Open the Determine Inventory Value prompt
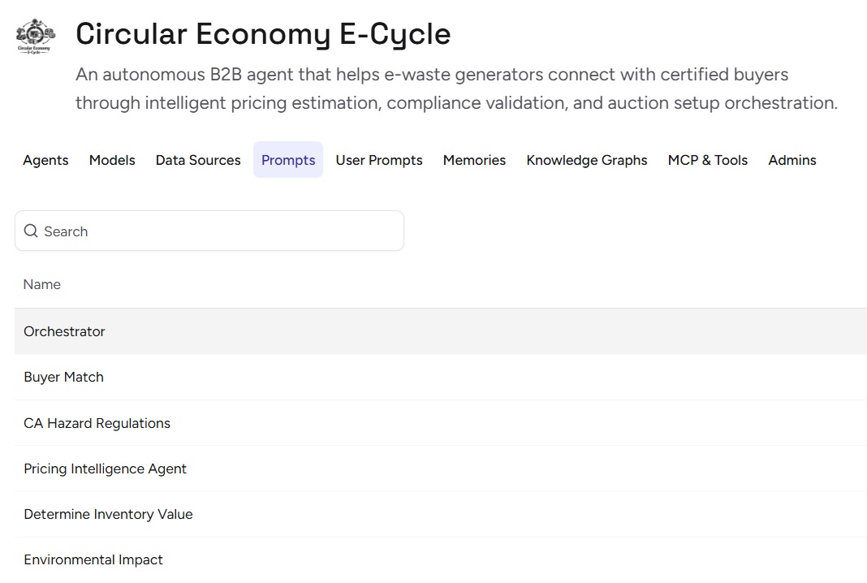The width and height of the screenshot is (867, 583). (109, 514)
